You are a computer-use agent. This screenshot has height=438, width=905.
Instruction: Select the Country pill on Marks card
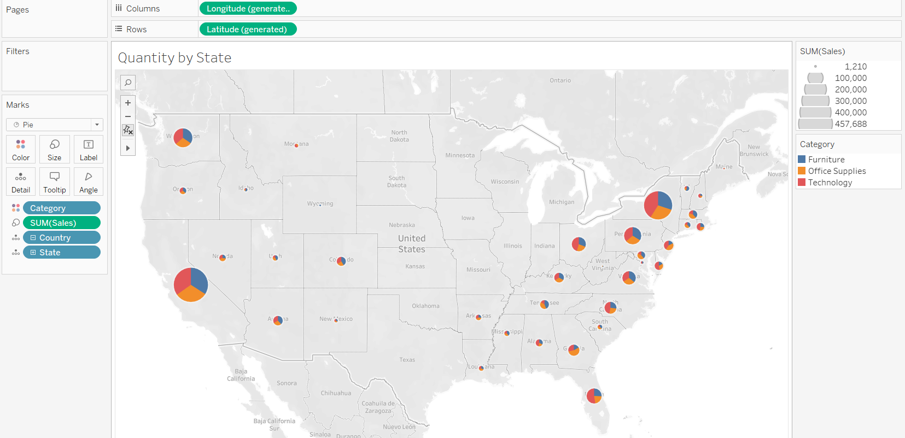[x=62, y=237]
